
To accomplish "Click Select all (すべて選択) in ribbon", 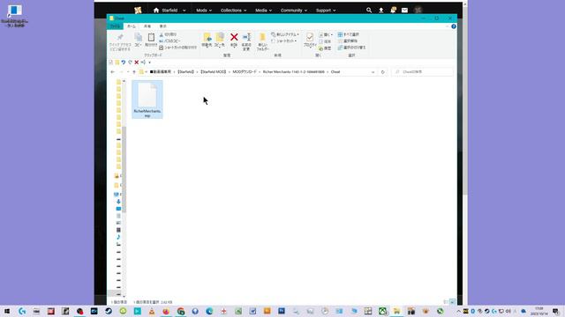I will 348,34.
